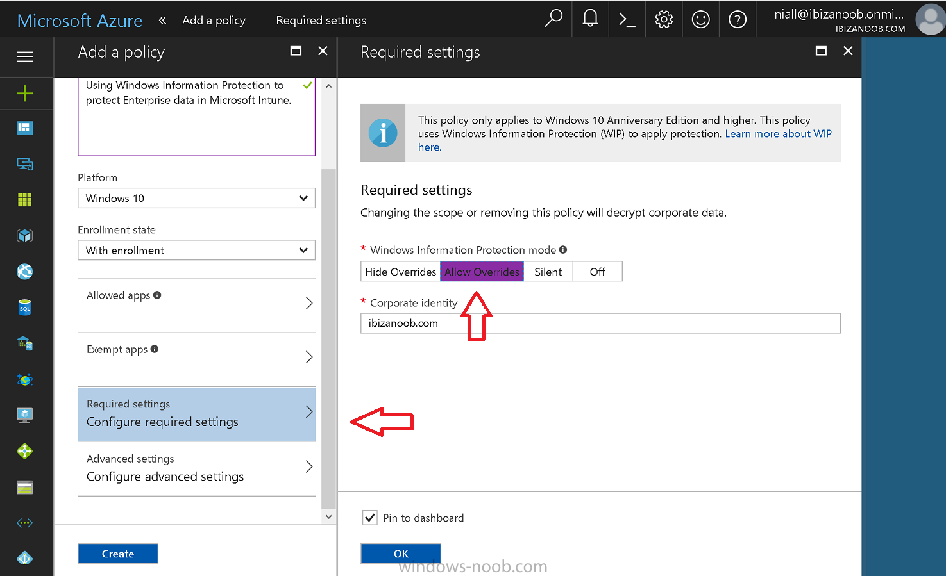Click the policy description text box

point(196,117)
